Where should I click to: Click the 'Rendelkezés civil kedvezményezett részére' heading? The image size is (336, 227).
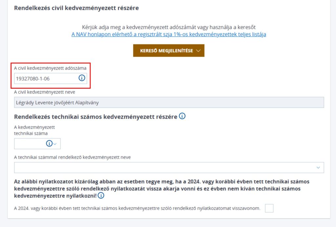(76, 8)
